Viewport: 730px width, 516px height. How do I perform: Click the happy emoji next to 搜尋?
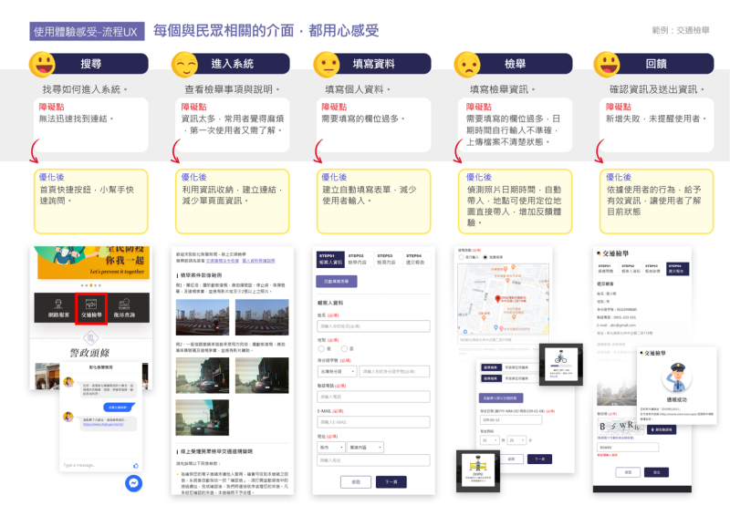pyautogui.click(x=42, y=64)
